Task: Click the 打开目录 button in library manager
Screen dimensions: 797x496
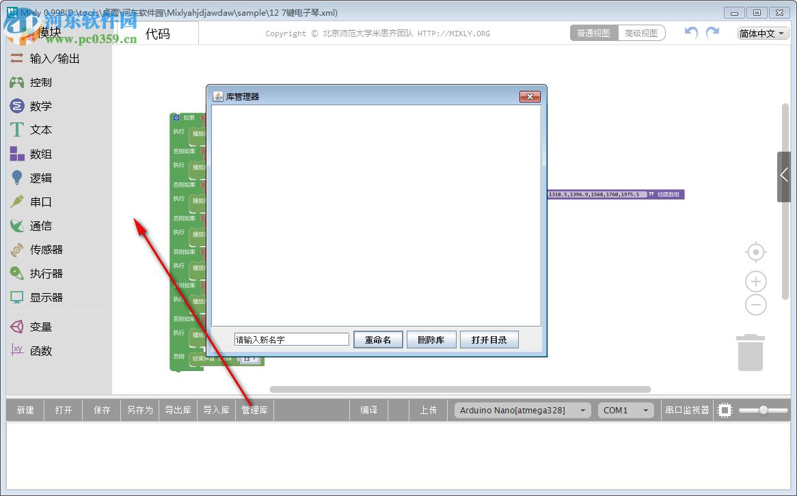Action: point(489,339)
